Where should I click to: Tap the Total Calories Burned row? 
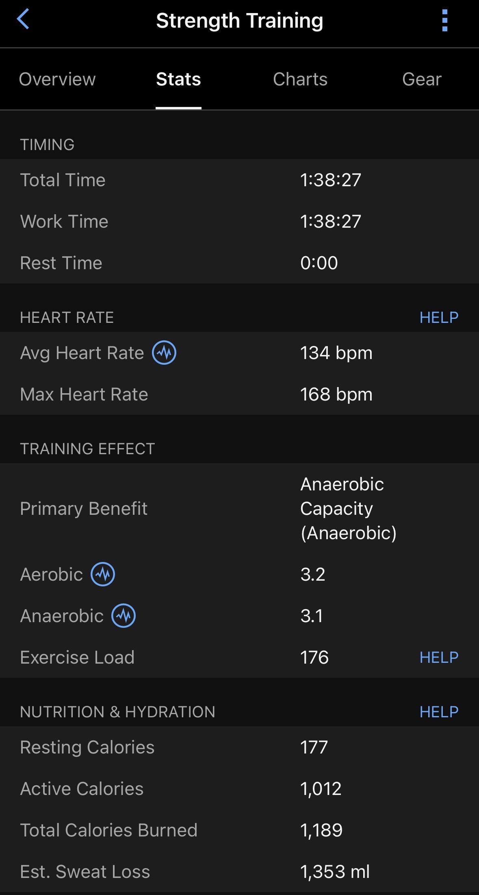click(x=239, y=830)
